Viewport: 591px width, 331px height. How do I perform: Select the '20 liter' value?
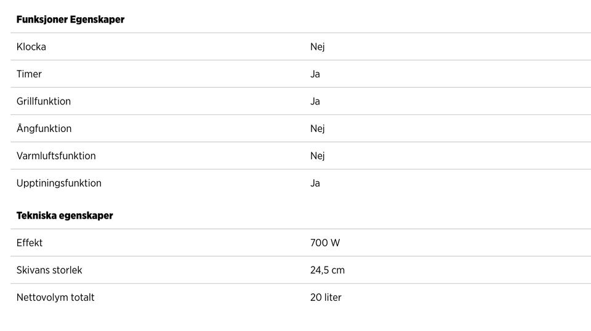click(x=326, y=297)
